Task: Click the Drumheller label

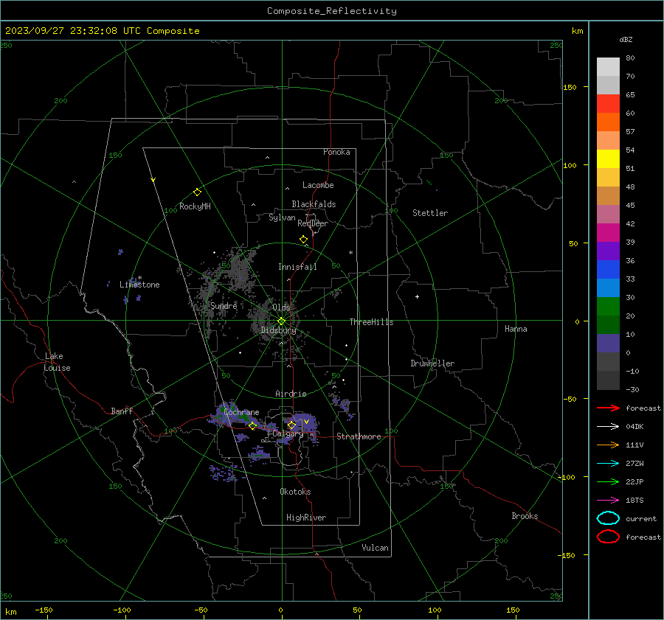Action: (x=432, y=363)
